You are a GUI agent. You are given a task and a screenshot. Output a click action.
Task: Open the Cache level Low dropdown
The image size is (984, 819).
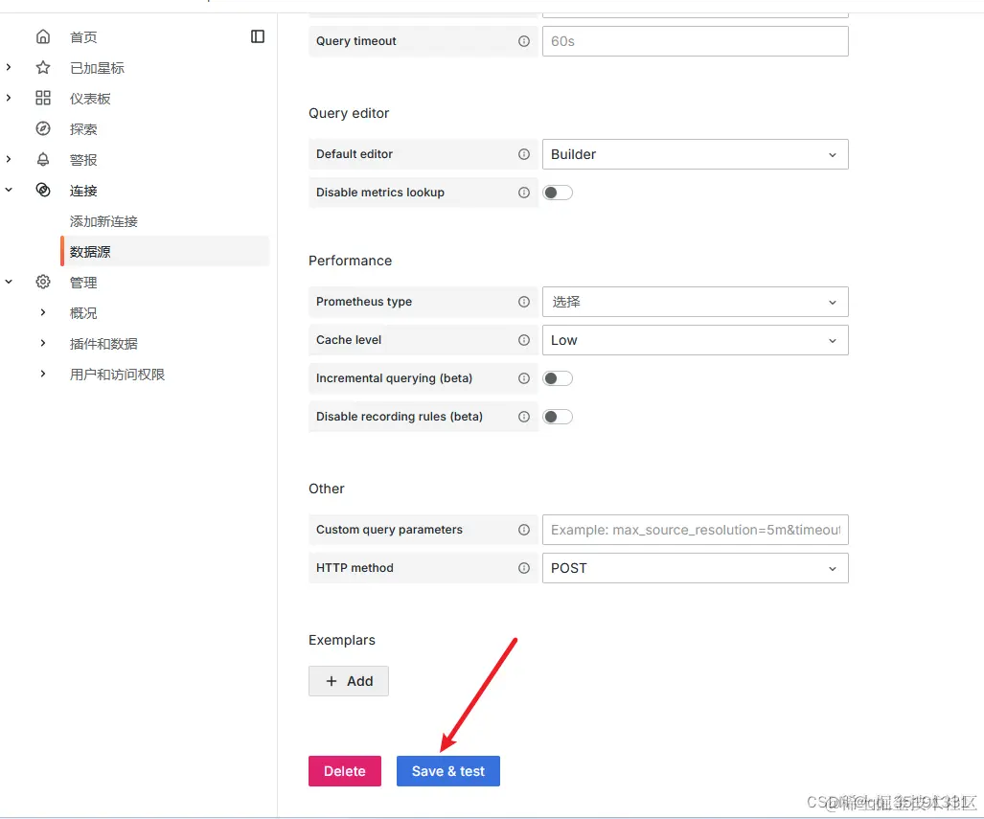[696, 340]
